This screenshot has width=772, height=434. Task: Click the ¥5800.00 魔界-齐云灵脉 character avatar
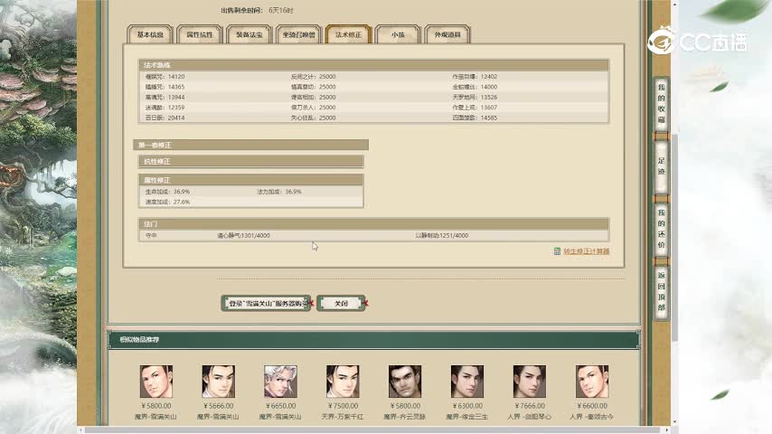pyautogui.click(x=405, y=382)
